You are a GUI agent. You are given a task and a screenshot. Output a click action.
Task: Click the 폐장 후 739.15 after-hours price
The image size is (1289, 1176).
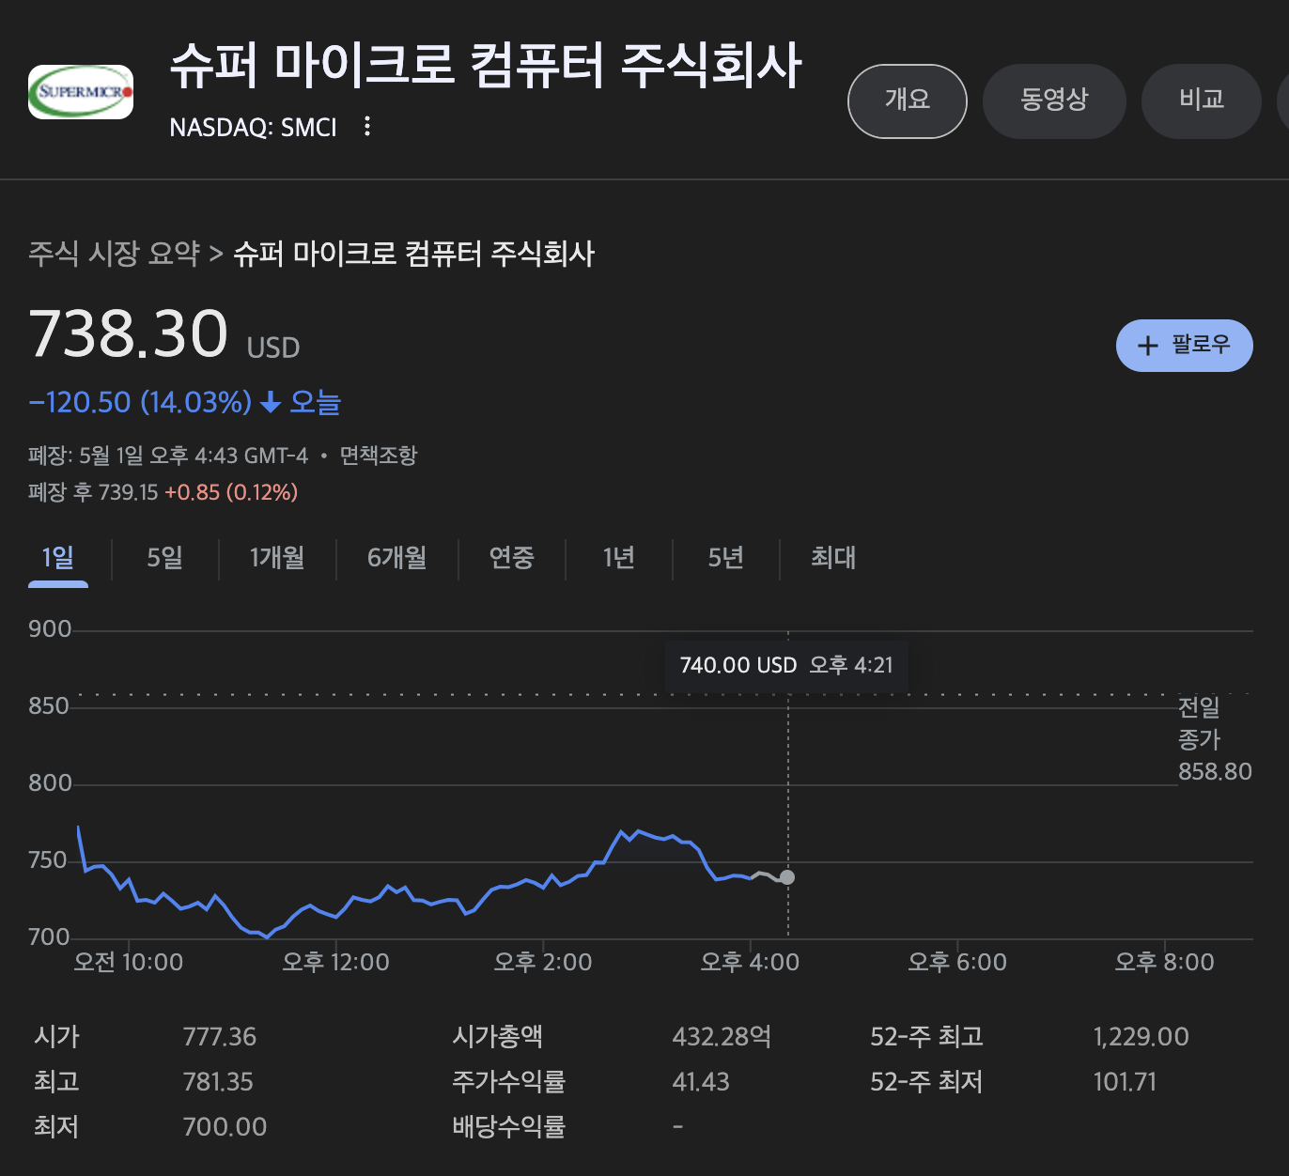[93, 492]
